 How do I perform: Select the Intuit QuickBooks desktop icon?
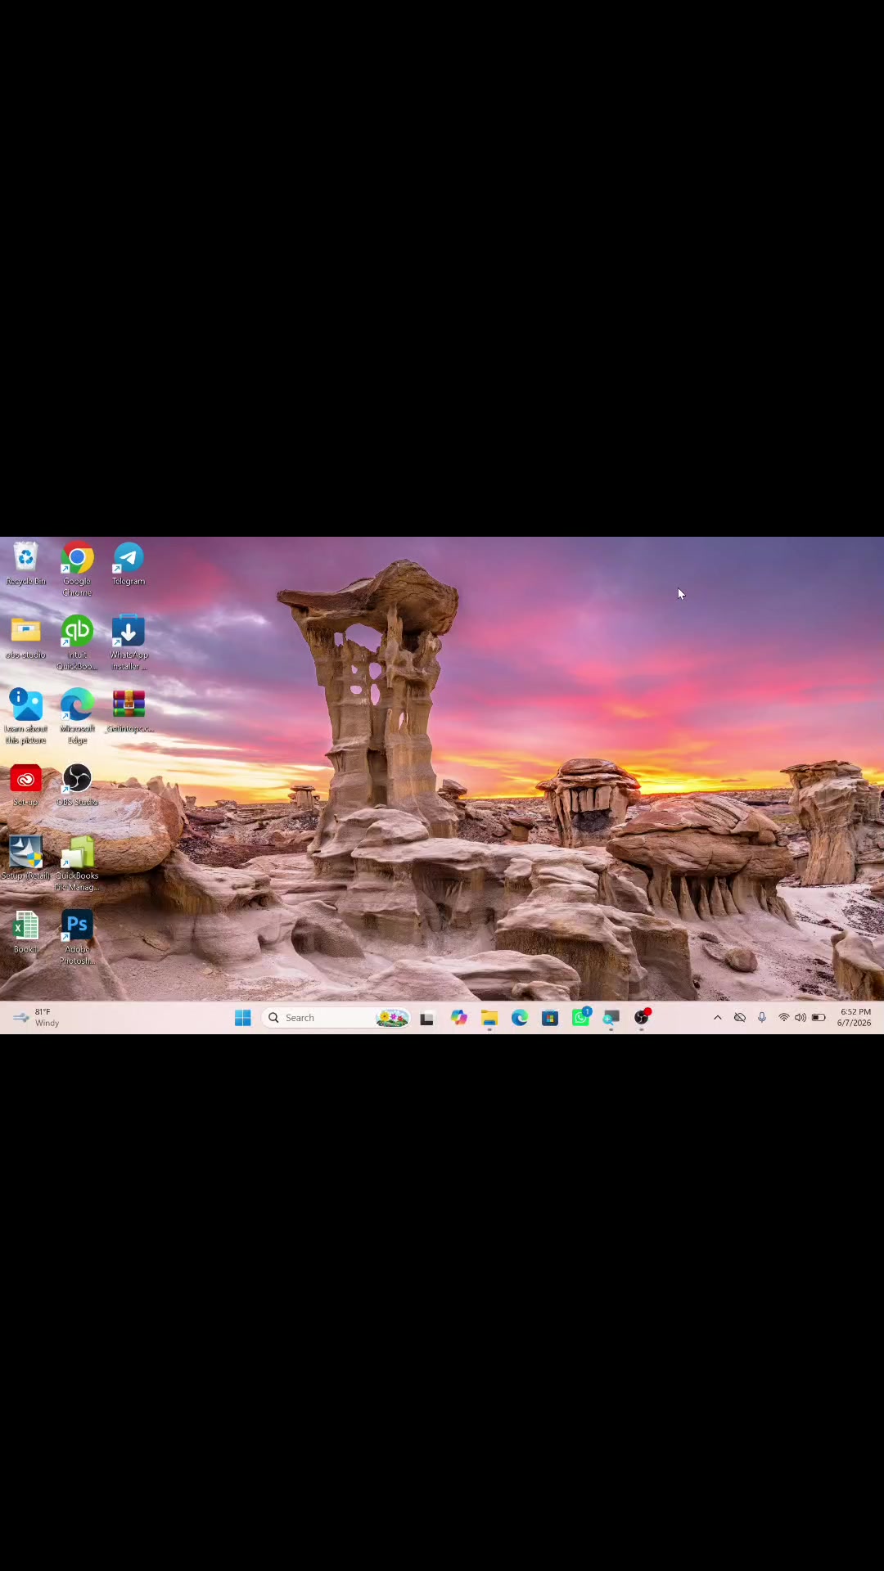click(77, 643)
